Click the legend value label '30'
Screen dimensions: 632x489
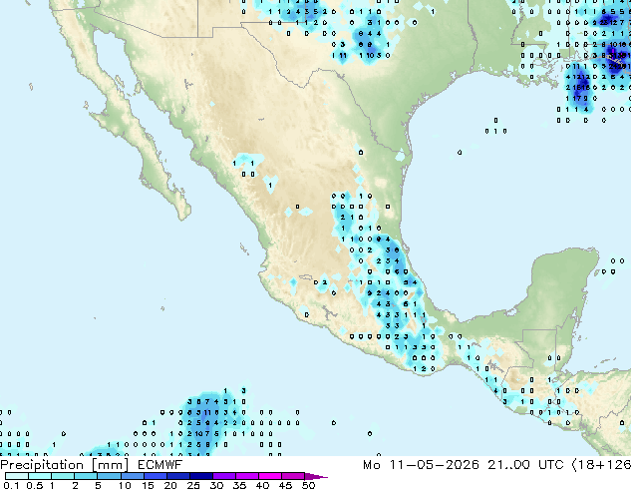[x=216, y=485]
